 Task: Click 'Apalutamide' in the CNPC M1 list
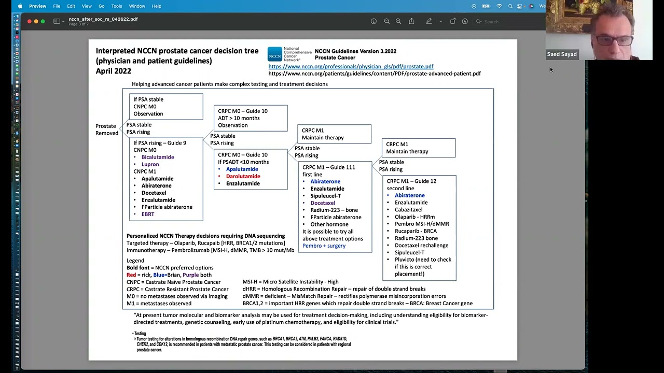[x=157, y=178]
